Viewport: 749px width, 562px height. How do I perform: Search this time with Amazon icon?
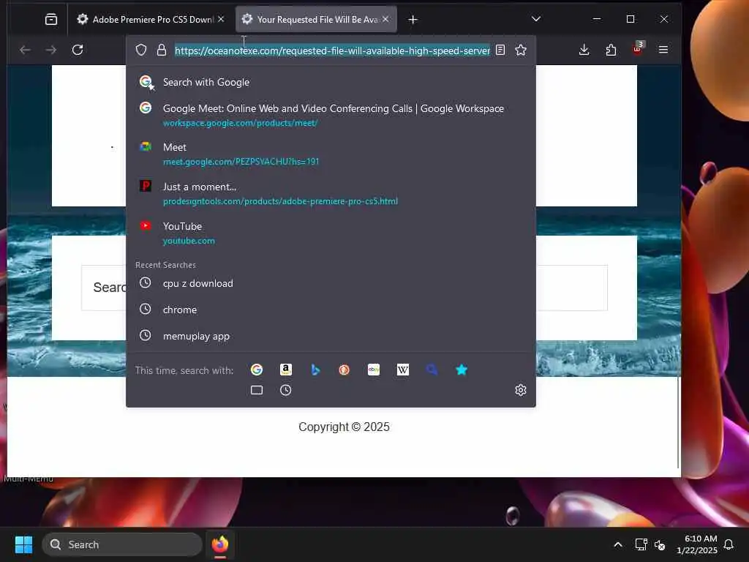pos(286,370)
